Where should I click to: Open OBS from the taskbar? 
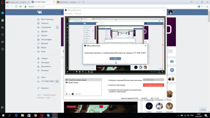point(55,115)
